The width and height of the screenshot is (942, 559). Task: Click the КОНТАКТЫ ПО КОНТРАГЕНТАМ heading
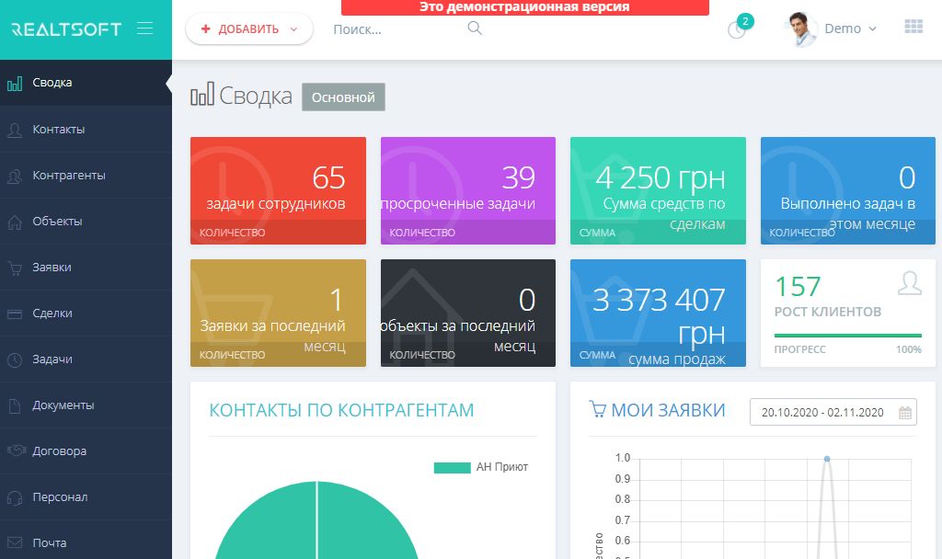pyautogui.click(x=341, y=410)
